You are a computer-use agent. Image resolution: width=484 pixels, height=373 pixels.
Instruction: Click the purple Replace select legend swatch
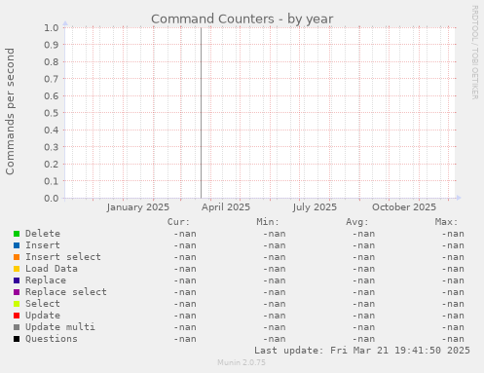(x=17, y=292)
